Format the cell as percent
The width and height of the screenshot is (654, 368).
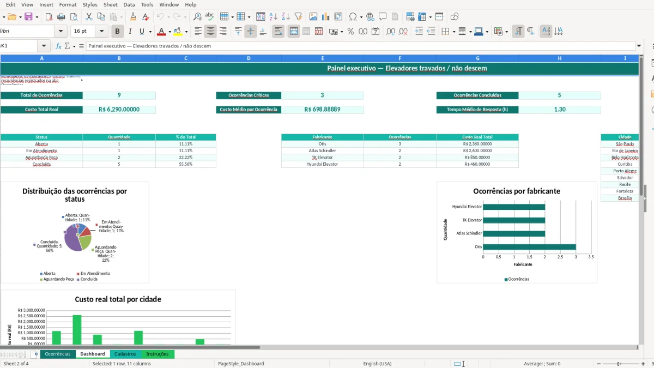[350, 32]
